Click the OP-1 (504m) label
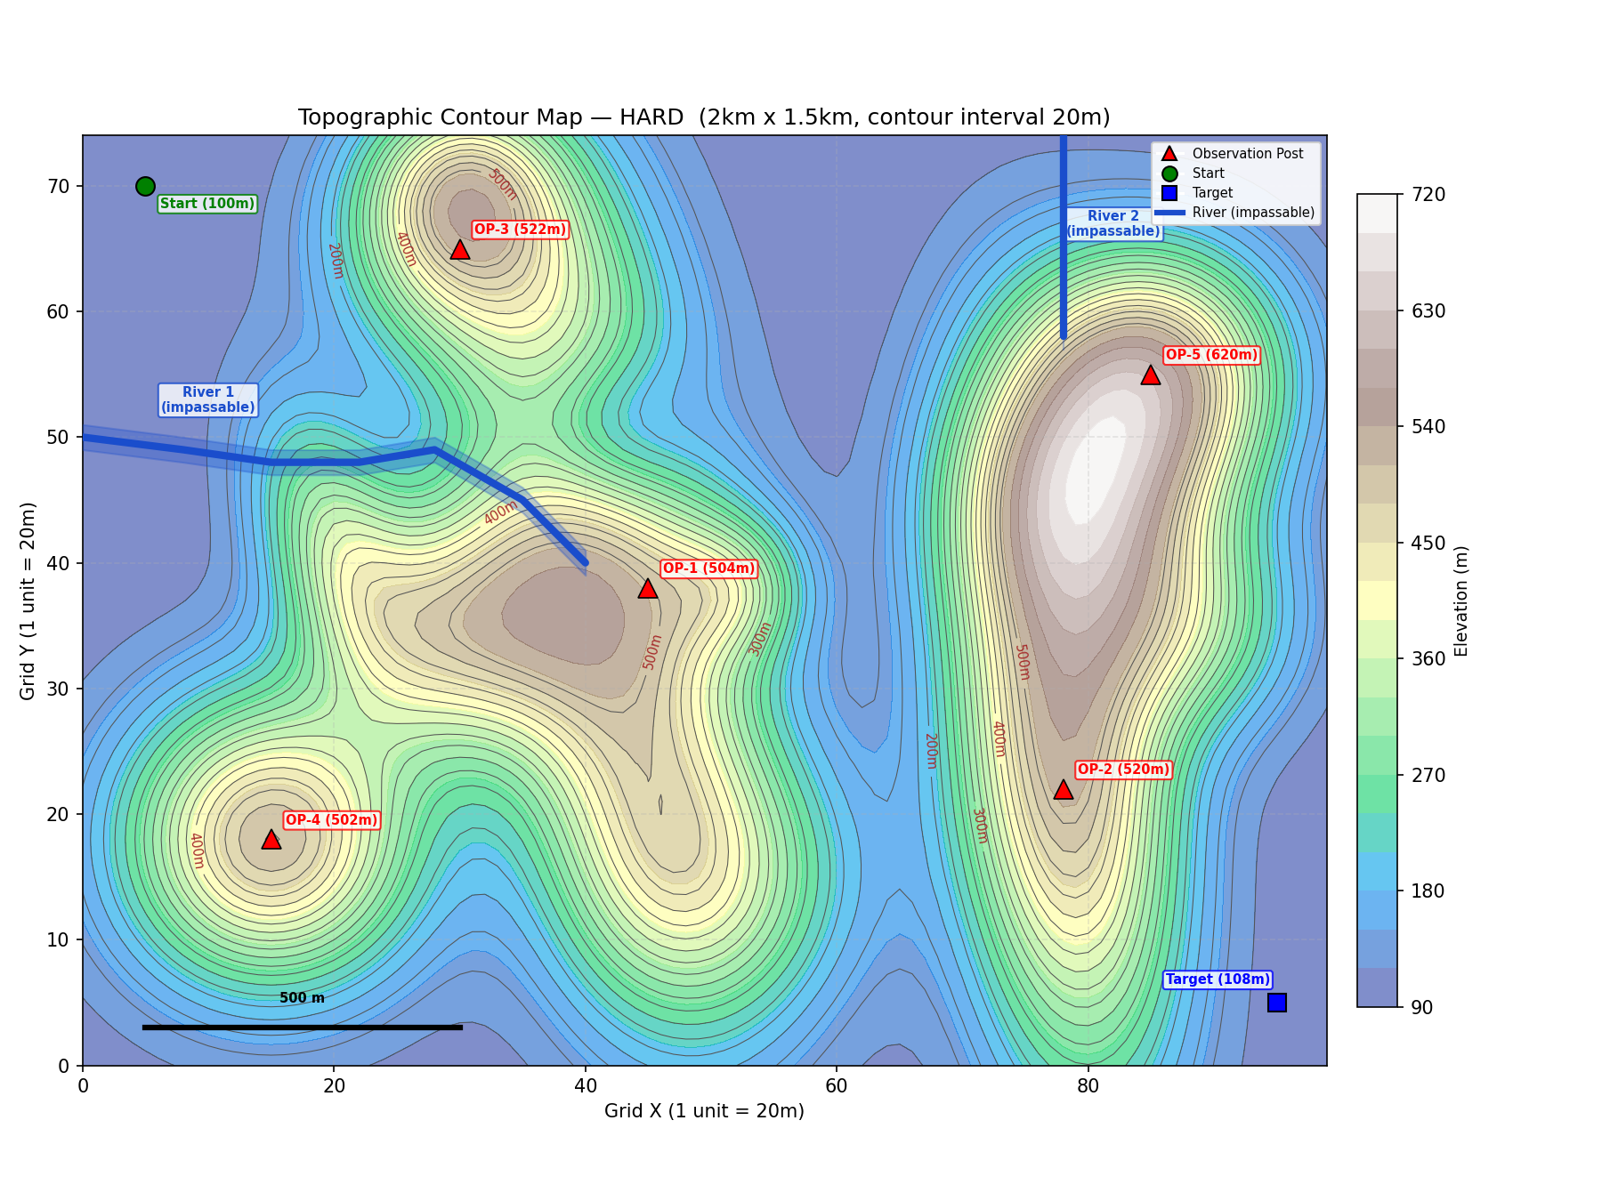Image resolution: width=1602 pixels, height=1201 pixels. pyautogui.click(x=708, y=568)
